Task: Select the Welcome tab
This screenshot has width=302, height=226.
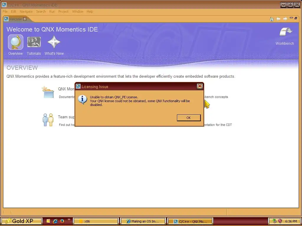Action: pos(15,19)
